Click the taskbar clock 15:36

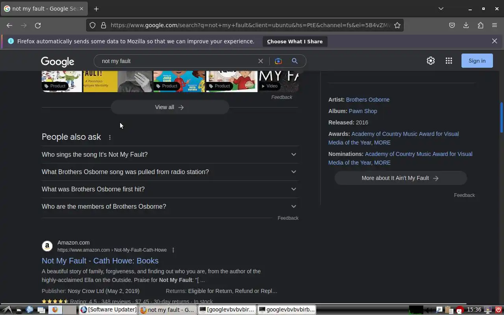tap(474, 310)
